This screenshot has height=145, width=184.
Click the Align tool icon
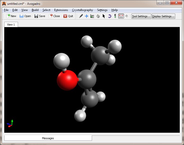pos(127,16)
